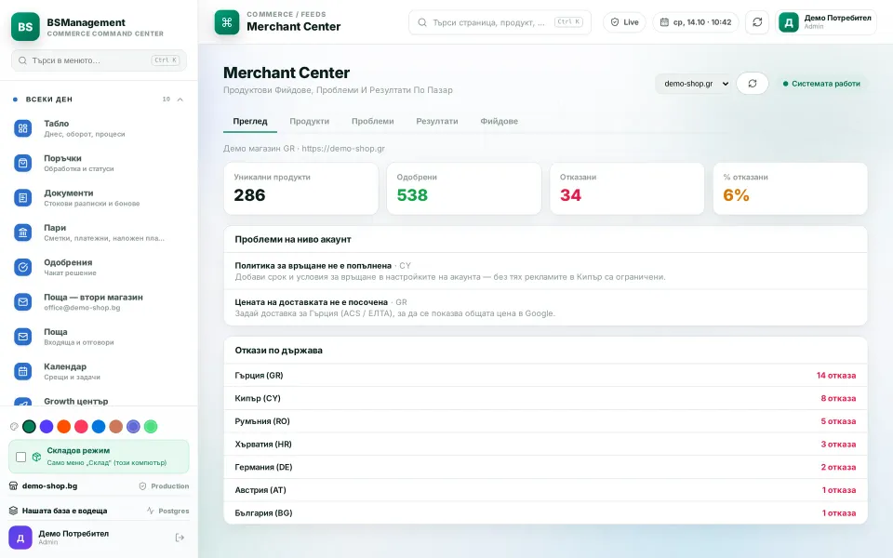Click the Кипър (CY) row
Image resolution: width=893 pixels, height=558 pixels.
[546, 398]
